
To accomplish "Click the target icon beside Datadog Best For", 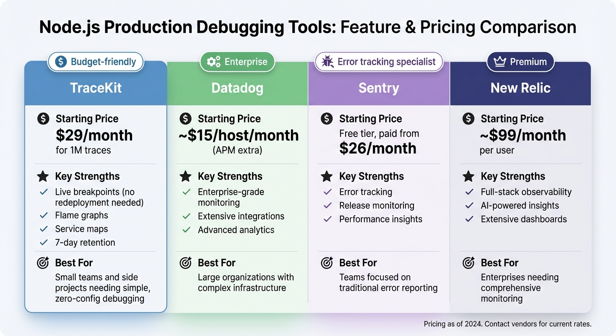I will click(x=185, y=263).
